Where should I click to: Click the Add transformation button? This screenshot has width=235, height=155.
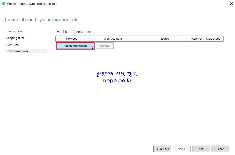pyautogui.click(x=75, y=46)
